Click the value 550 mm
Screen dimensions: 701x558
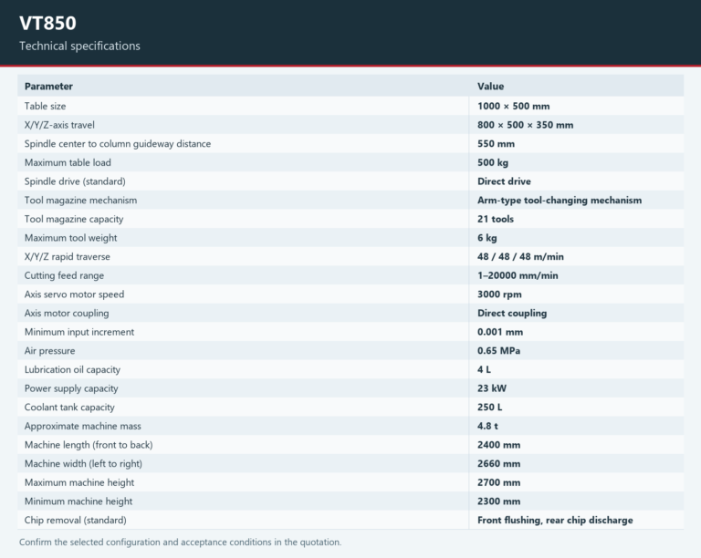pos(496,144)
